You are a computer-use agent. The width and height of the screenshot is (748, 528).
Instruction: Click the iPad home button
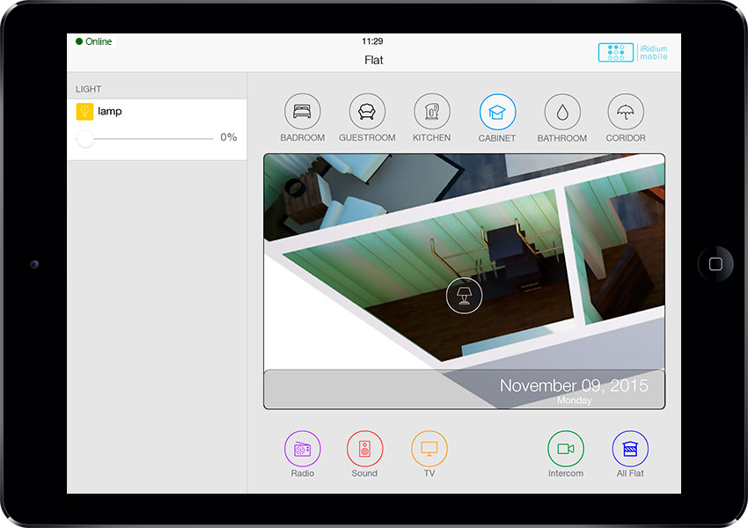click(x=715, y=264)
